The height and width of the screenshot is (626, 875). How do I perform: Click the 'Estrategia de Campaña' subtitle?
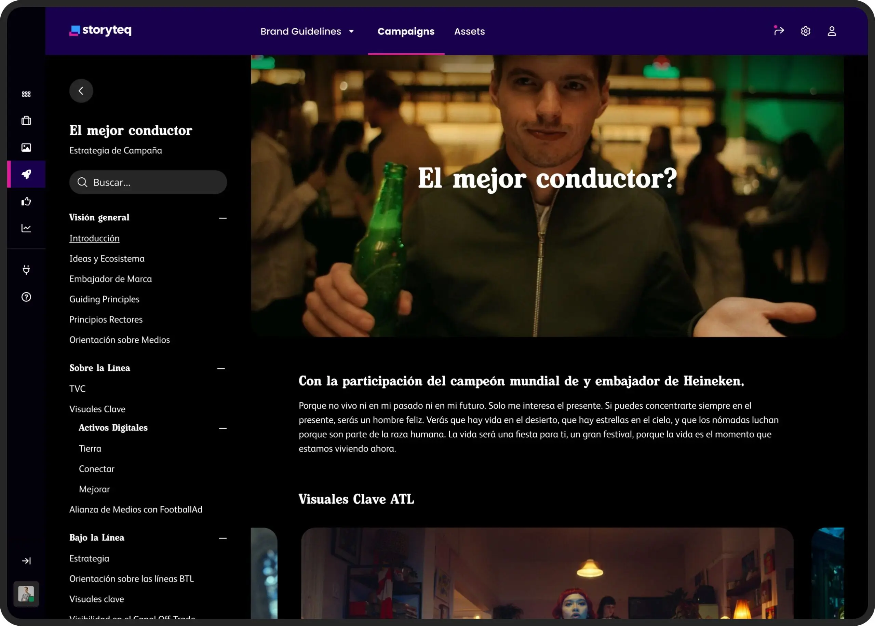tap(116, 150)
